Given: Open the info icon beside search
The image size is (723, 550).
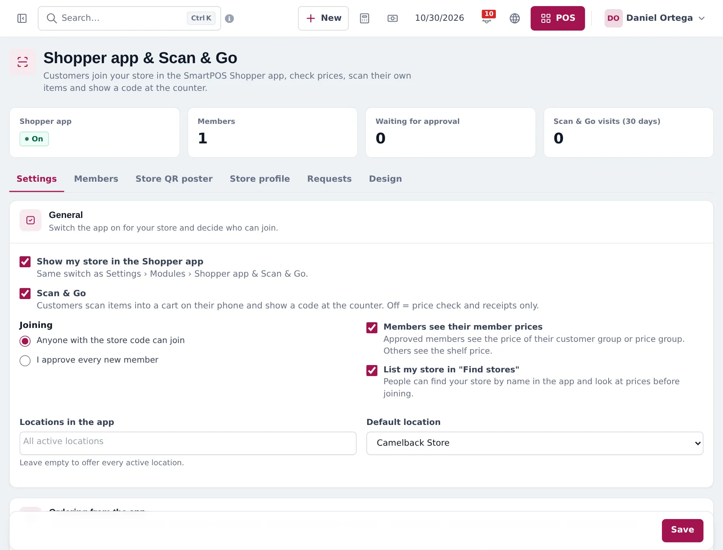Looking at the screenshot, I should pyautogui.click(x=229, y=18).
